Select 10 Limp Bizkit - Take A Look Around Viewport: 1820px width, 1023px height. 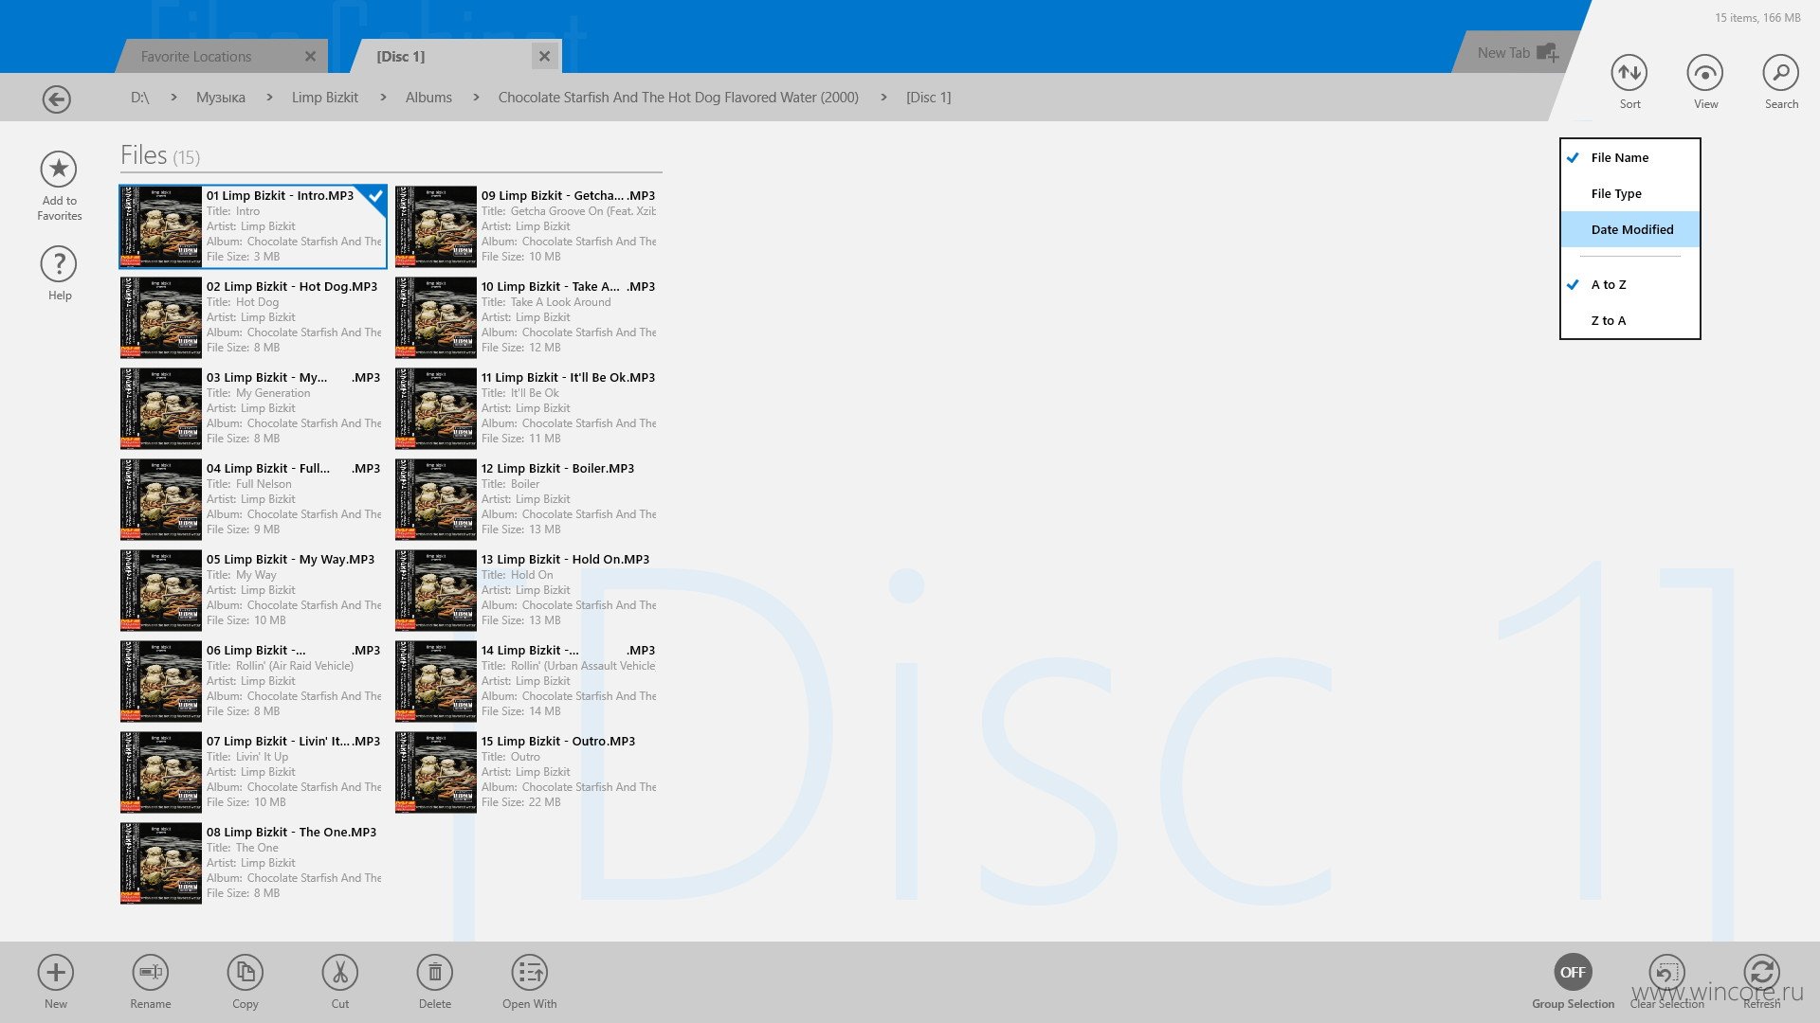[528, 317]
